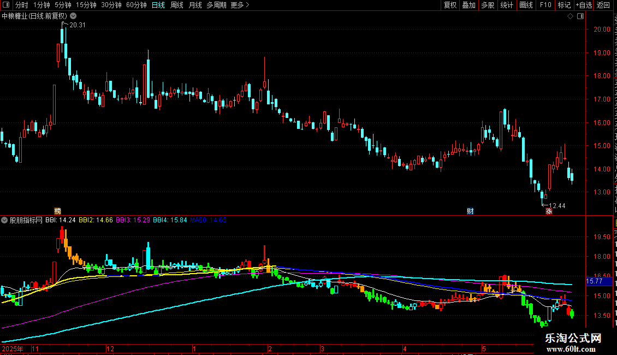Click the BBI4: 15.84 value
This screenshot has height=355, width=617.
point(170,220)
